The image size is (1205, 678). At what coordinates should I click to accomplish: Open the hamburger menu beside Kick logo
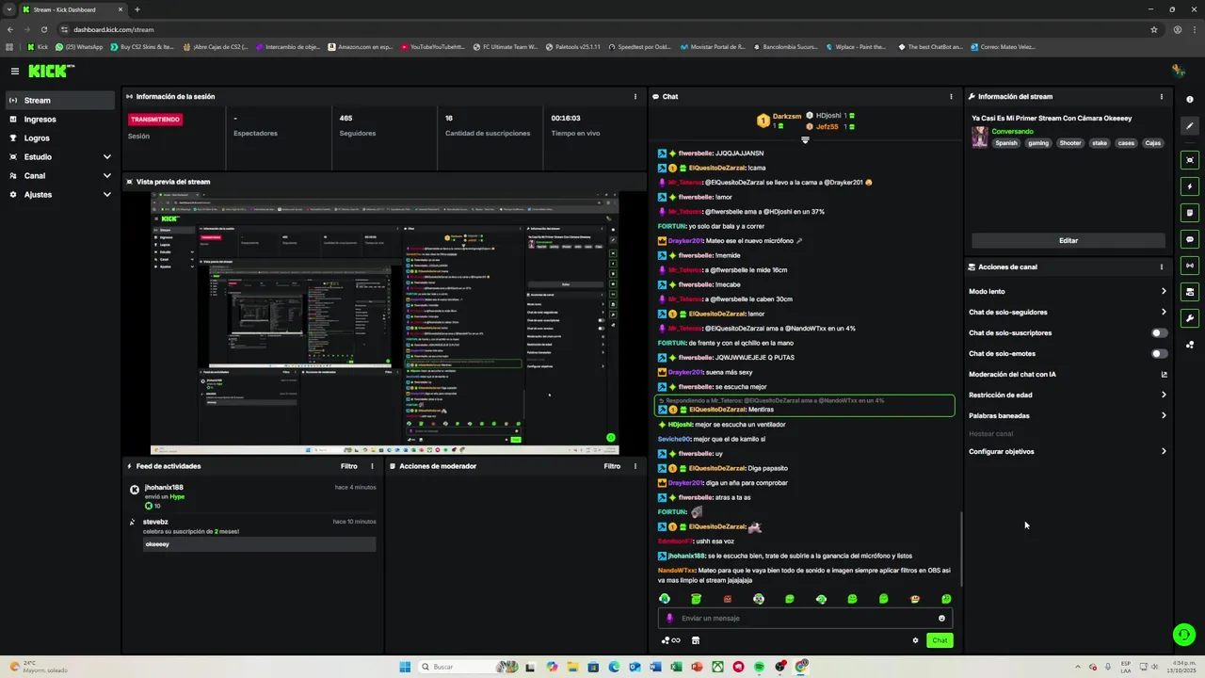15,71
